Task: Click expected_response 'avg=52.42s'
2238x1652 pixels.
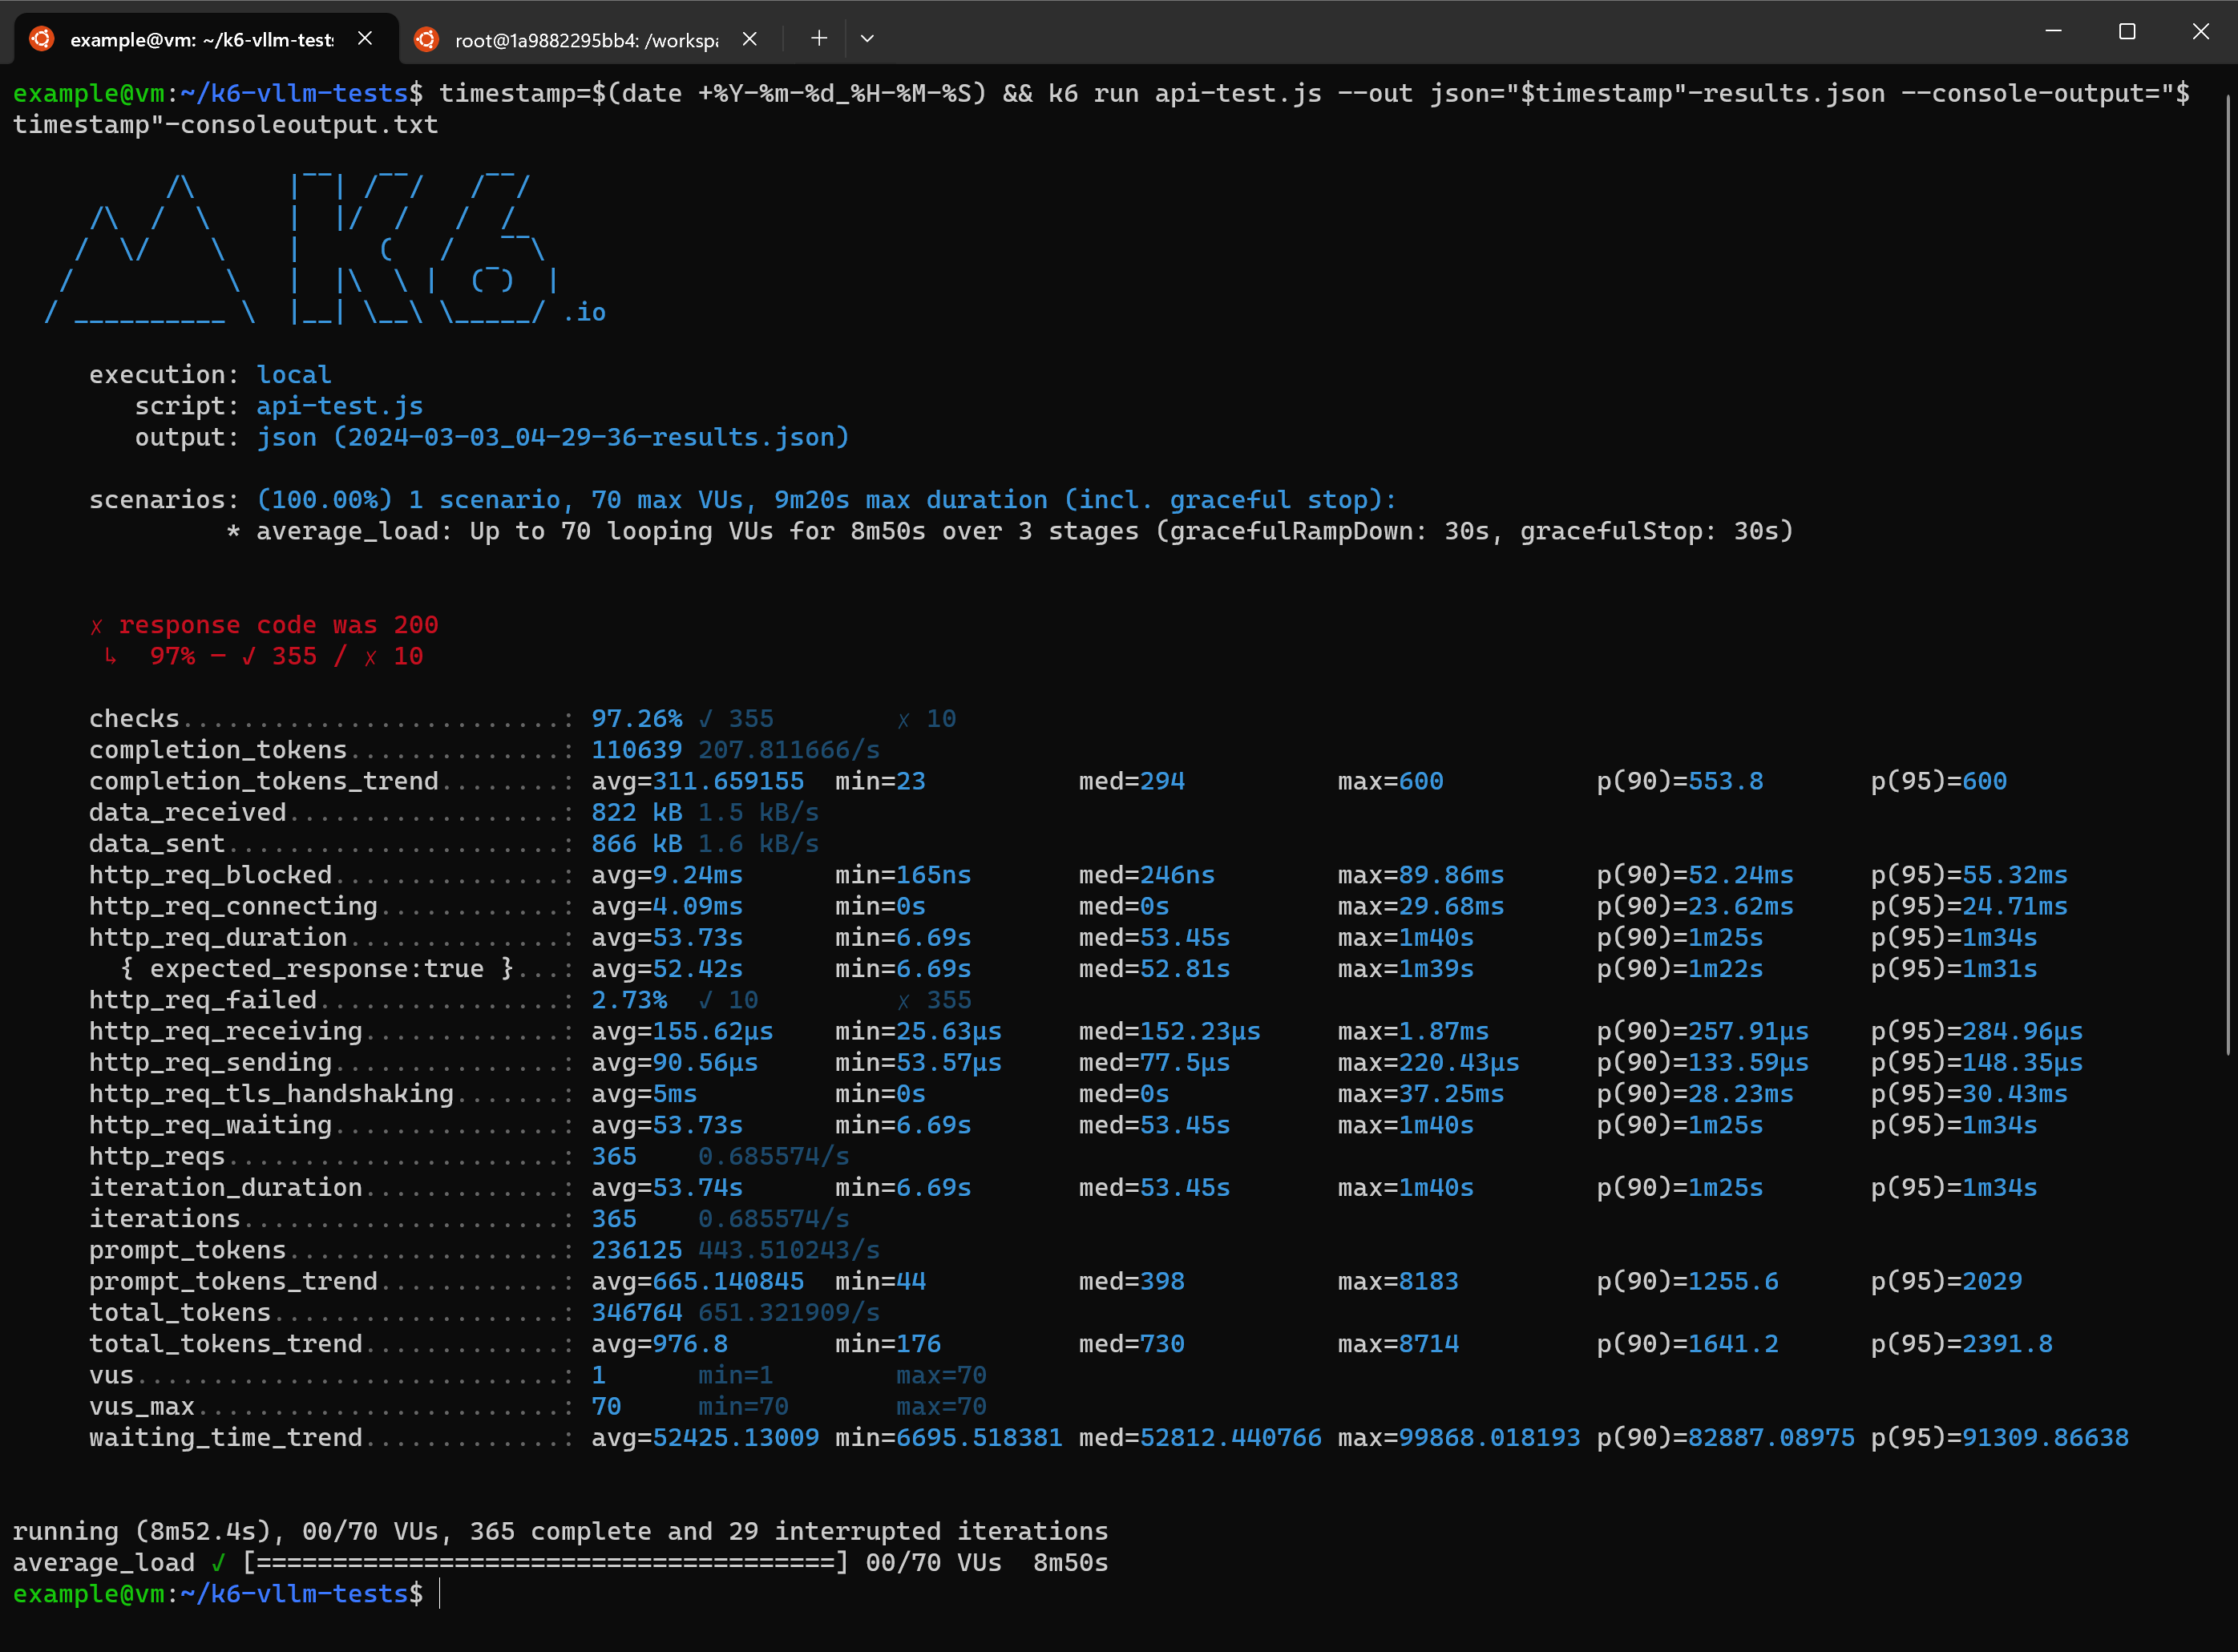Action: click(667, 968)
